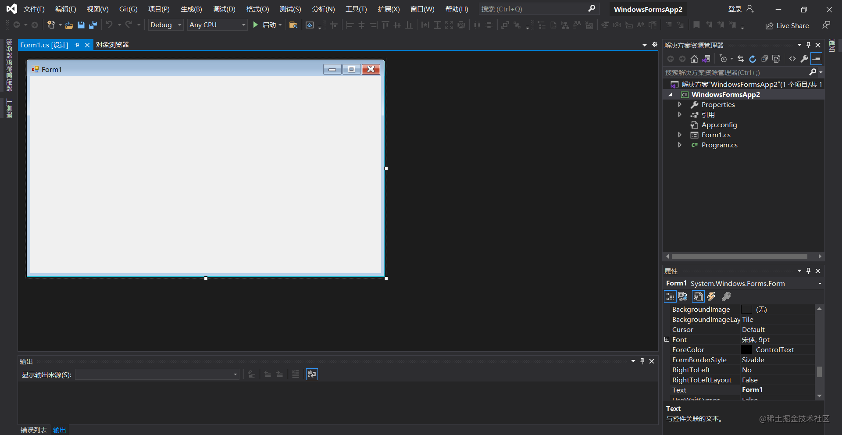Click the Save All icon
This screenshot has width=842, height=435.
pos(93,25)
